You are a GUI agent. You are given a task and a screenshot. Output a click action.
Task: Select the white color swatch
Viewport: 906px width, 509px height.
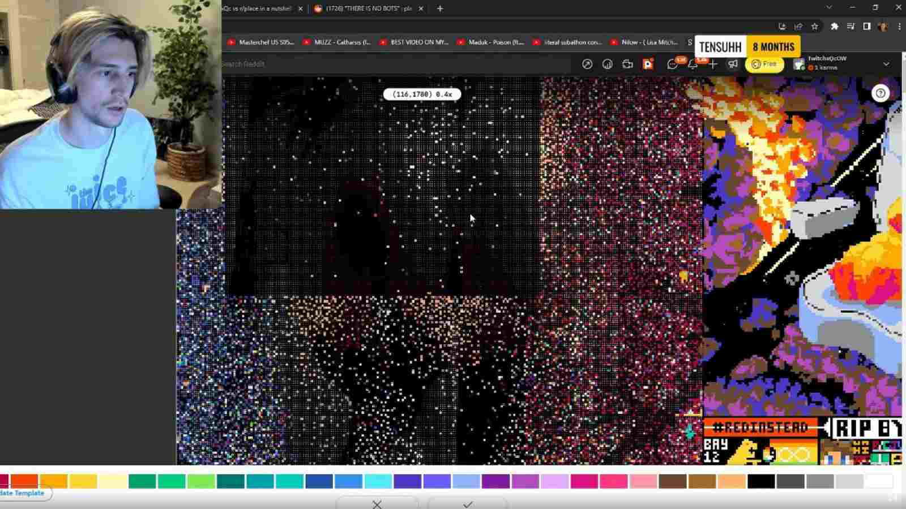click(878, 481)
